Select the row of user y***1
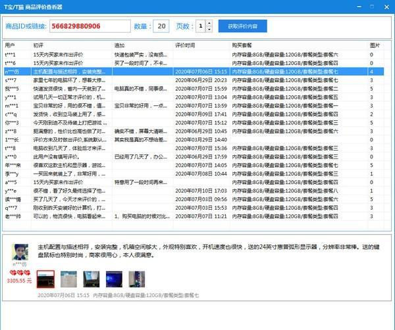The image size is (395, 330). (x=194, y=97)
